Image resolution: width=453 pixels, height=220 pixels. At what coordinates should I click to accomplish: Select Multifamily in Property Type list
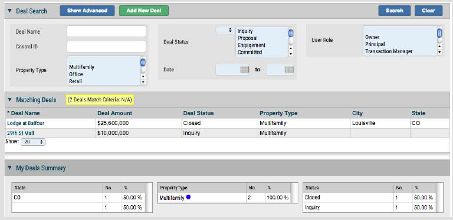[x=82, y=67]
